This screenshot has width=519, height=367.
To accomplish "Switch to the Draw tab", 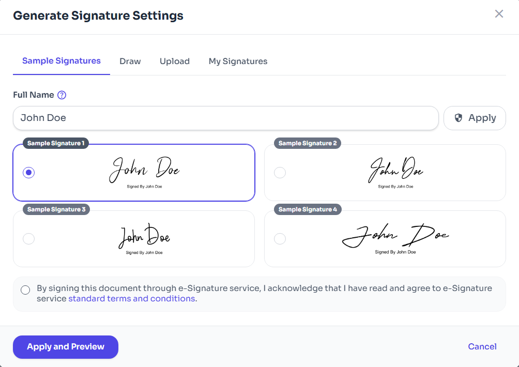I will [130, 61].
